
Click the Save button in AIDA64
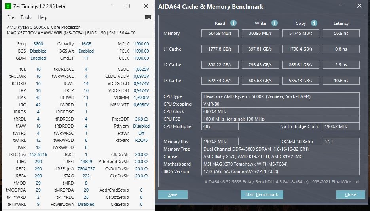coord(173,194)
